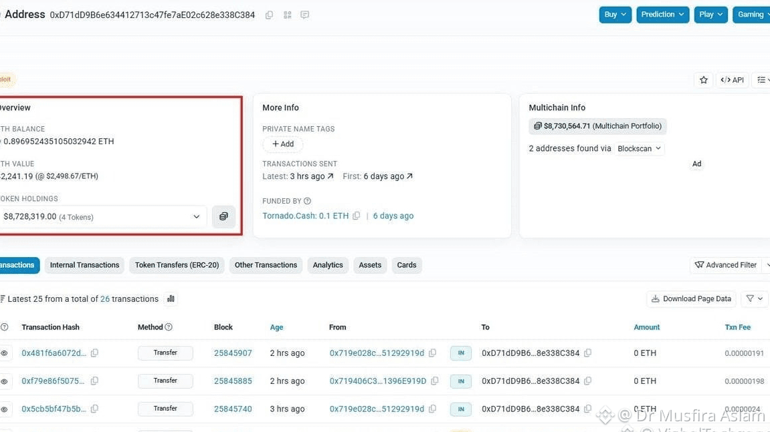This screenshot has width=770, height=432.
Task: Switch to Token Transfers (ERC-20) tab
Action: pos(177,265)
